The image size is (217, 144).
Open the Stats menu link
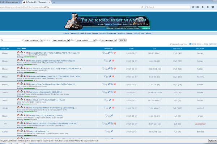[x=129, y=33]
